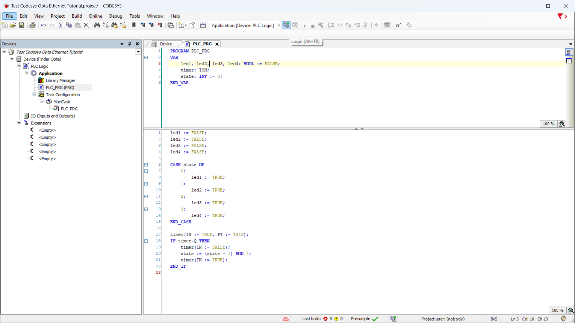
Task: Close the PLC_PRG editor tab
Action: (217, 44)
